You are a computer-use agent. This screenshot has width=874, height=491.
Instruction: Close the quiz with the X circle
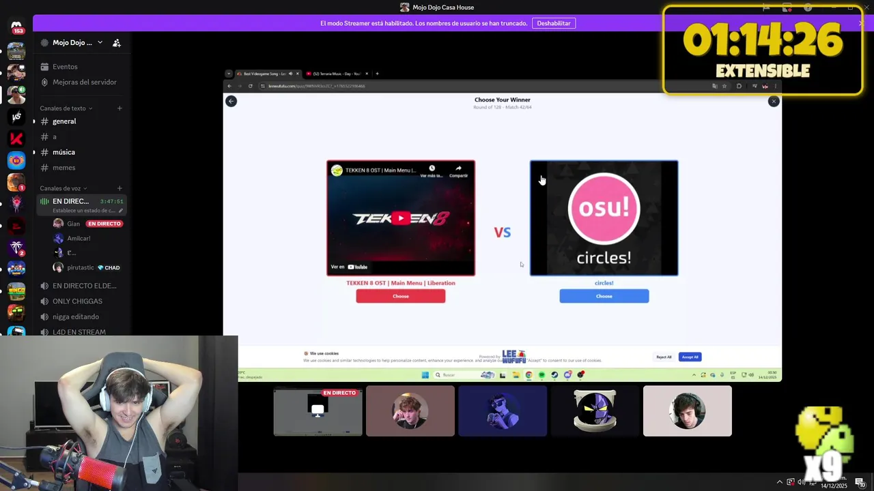pos(773,101)
